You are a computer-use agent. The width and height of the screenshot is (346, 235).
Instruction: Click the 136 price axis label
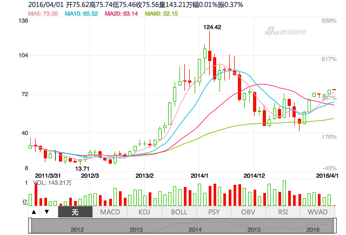pyautogui.click(x=23, y=21)
